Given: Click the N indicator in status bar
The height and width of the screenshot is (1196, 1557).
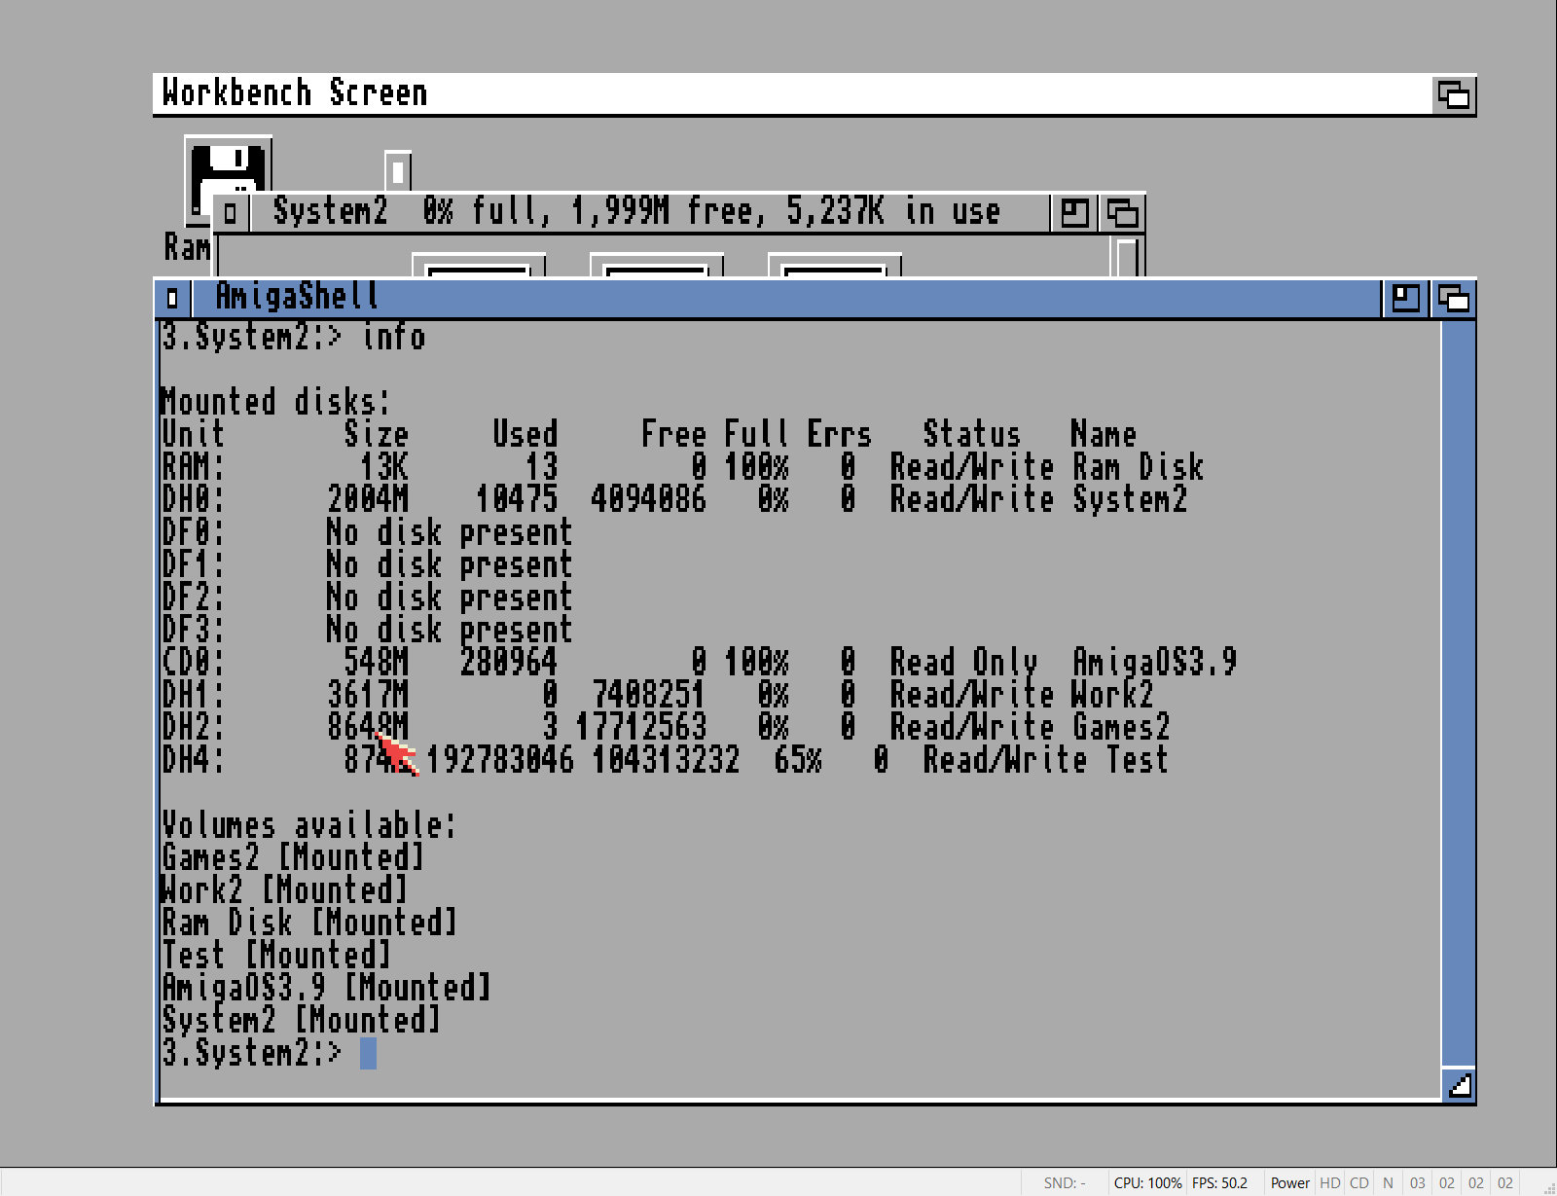Looking at the screenshot, I should tap(1388, 1182).
